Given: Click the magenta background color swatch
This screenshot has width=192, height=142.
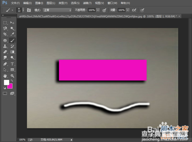Looking at the screenshot, I should point(10,86).
